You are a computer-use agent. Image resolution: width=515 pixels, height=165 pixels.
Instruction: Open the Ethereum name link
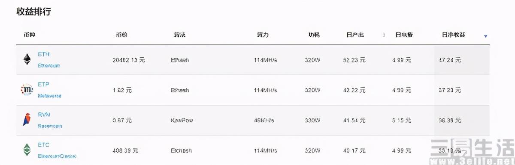tap(48, 65)
